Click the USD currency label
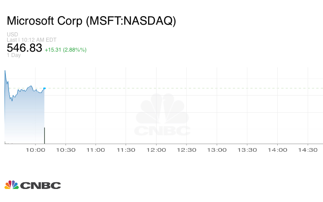Screen dimensions: 323x202 13,35
